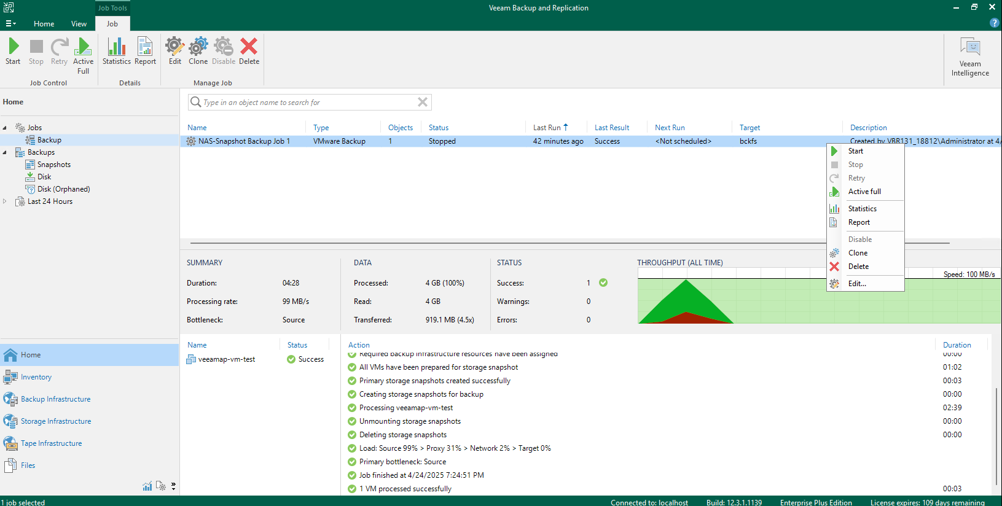Image resolution: width=1002 pixels, height=506 pixels.
Task: Choose Edit... in context menu
Action: [865, 284]
